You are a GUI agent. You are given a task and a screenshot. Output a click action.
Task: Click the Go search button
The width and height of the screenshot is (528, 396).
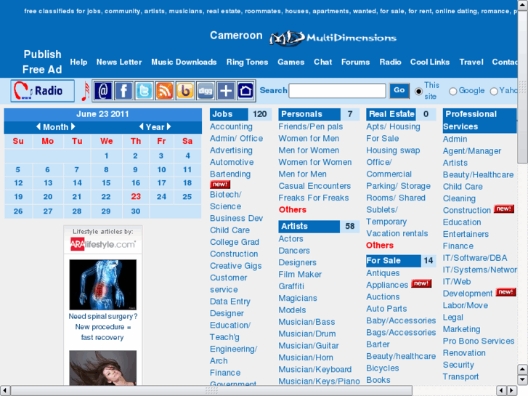[399, 91]
